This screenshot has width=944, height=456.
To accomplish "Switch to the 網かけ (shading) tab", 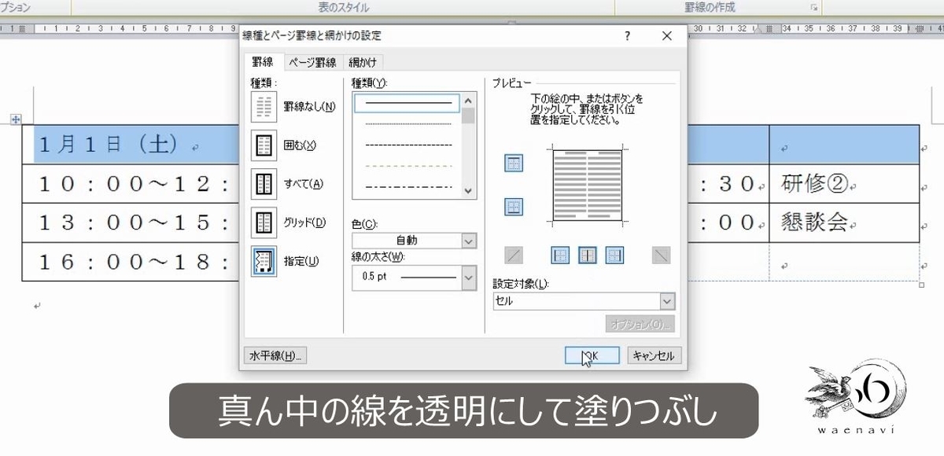I will click(363, 62).
